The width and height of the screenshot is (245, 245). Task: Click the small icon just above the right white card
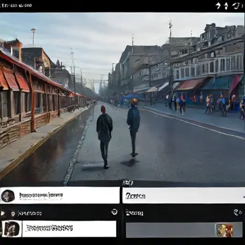(128, 182)
